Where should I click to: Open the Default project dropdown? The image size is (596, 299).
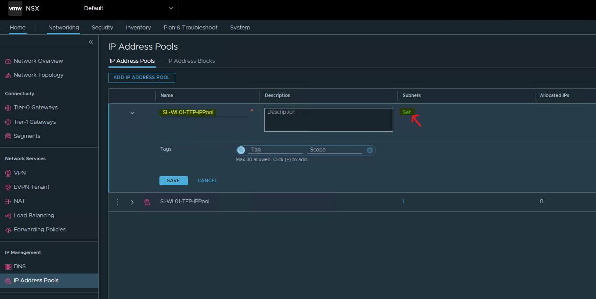click(x=129, y=8)
